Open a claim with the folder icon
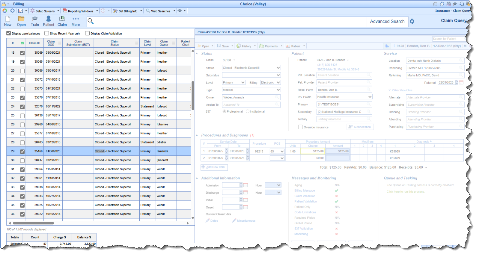The width and height of the screenshot is (479, 257). [x=21, y=19]
